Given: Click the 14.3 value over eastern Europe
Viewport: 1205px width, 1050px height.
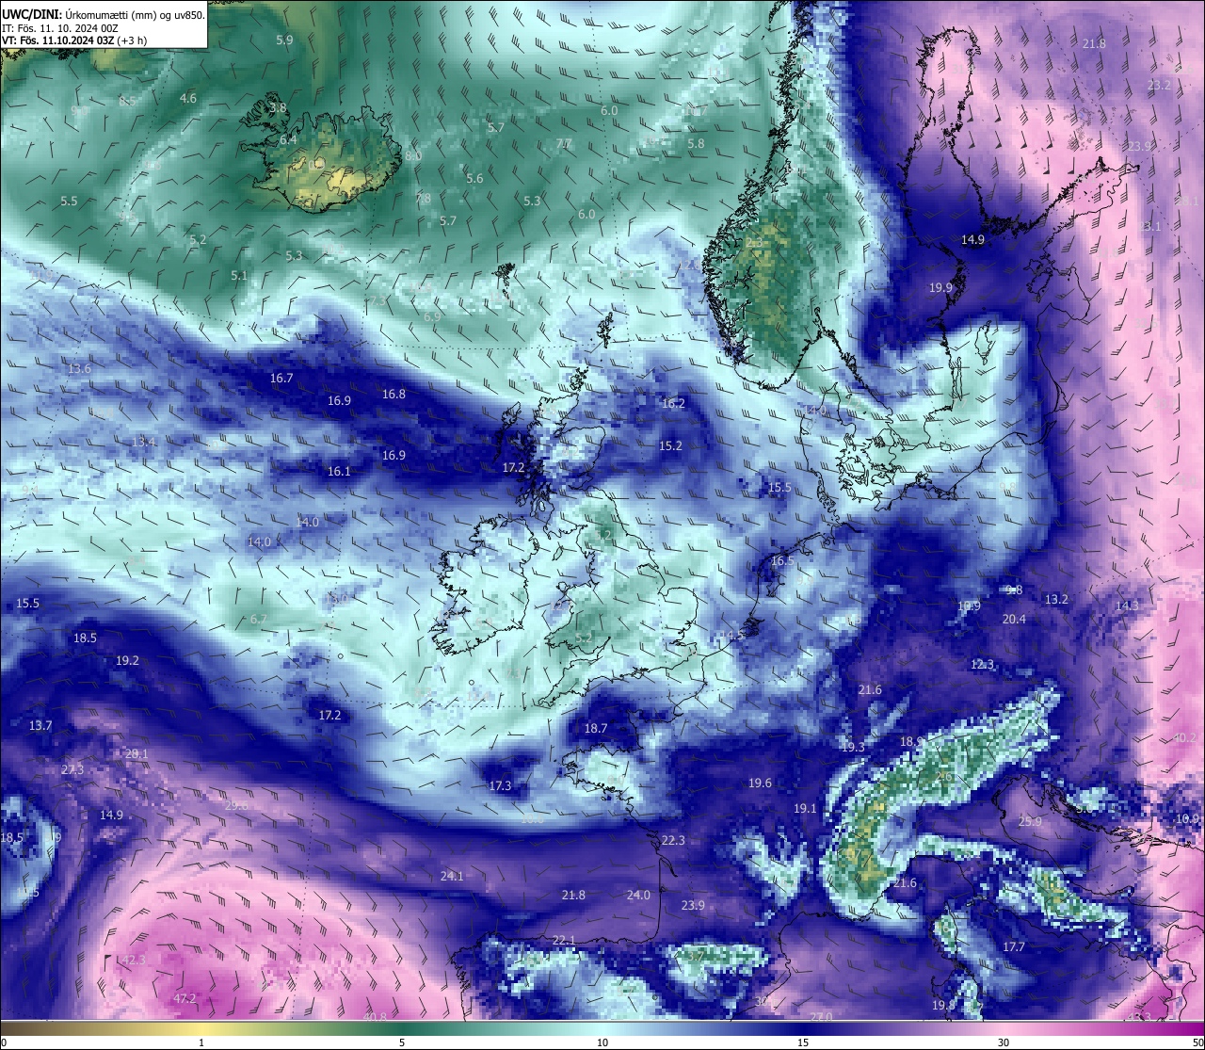Looking at the screenshot, I should click(x=1127, y=606).
